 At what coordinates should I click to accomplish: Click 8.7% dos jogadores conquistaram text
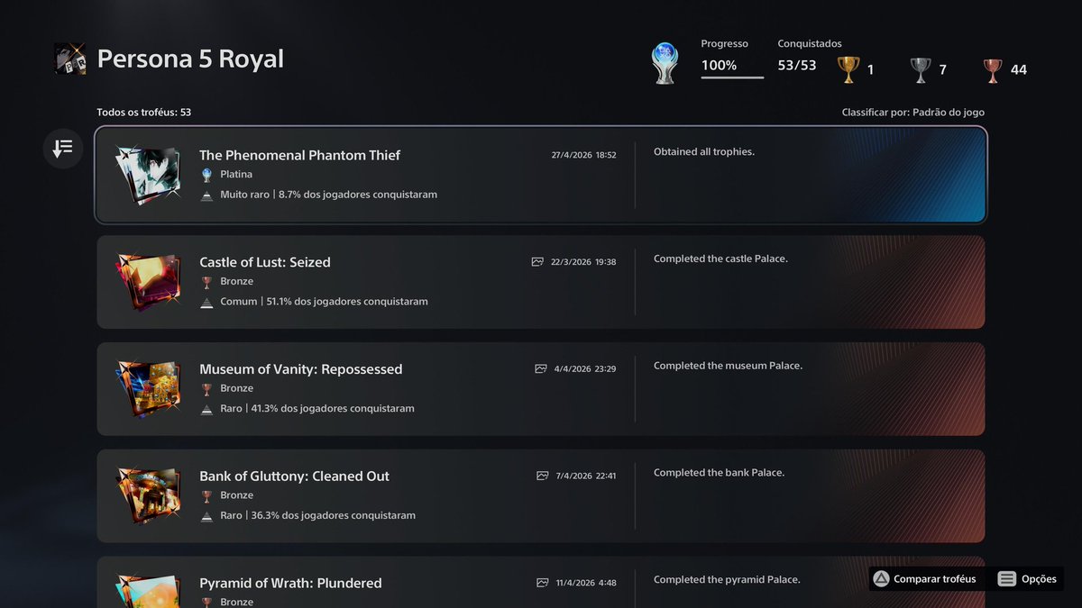pos(358,195)
